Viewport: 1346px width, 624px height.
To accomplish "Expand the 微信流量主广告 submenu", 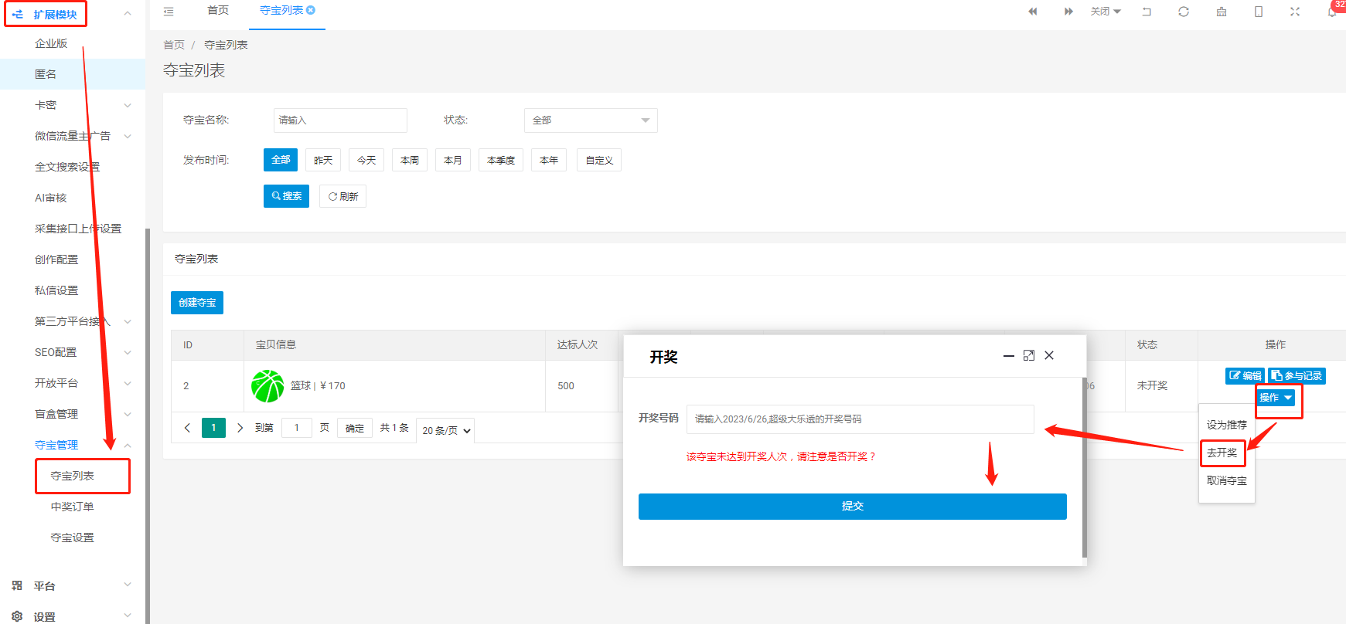I will (x=128, y=136).
